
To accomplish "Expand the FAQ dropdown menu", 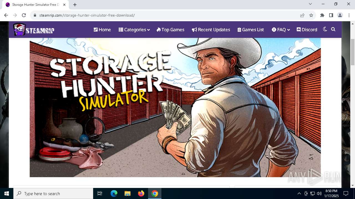I will [x=281, y=30].
